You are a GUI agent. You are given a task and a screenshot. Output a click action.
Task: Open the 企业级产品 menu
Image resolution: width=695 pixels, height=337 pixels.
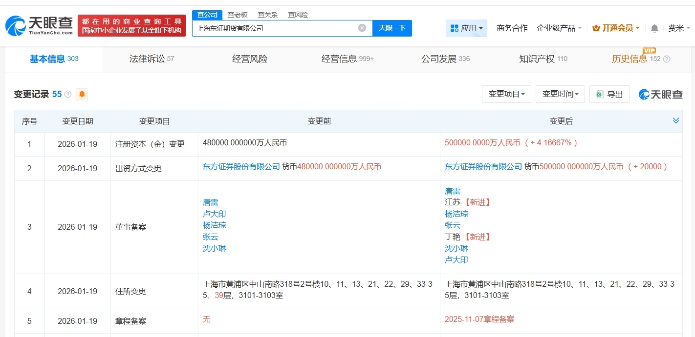(x=559, y=28)
